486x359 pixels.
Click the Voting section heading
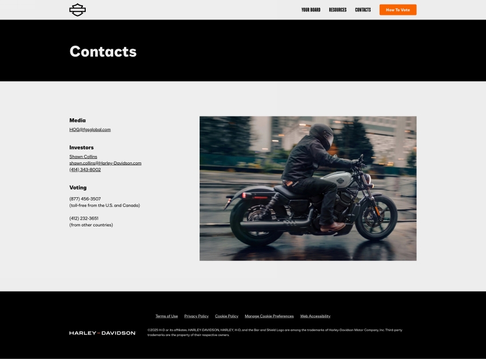(78, 188)
